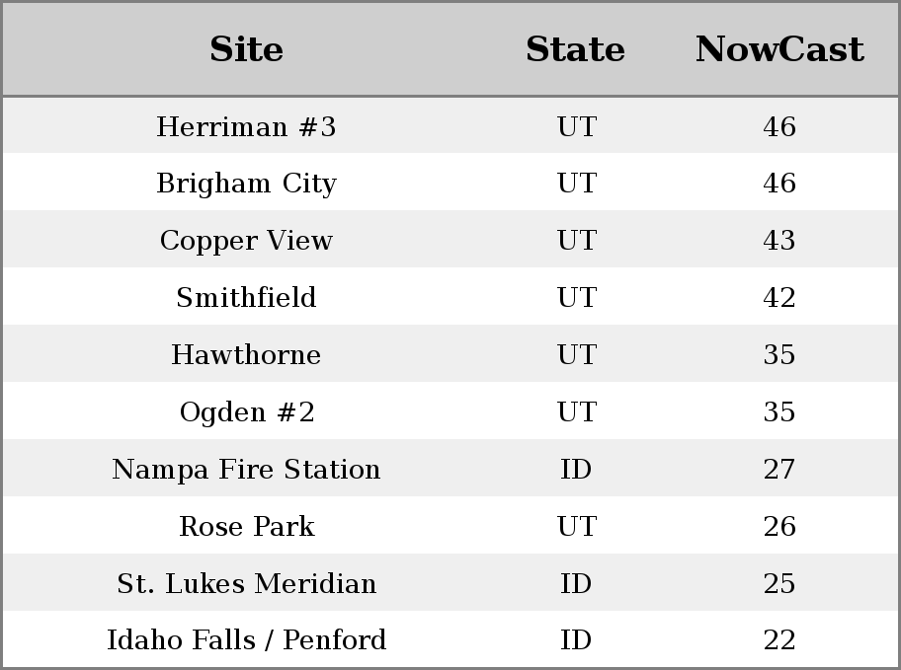The image size is (901, 670).
Task: Click the ID state cell for Nampa Fire Station
Action: point(576,469)
